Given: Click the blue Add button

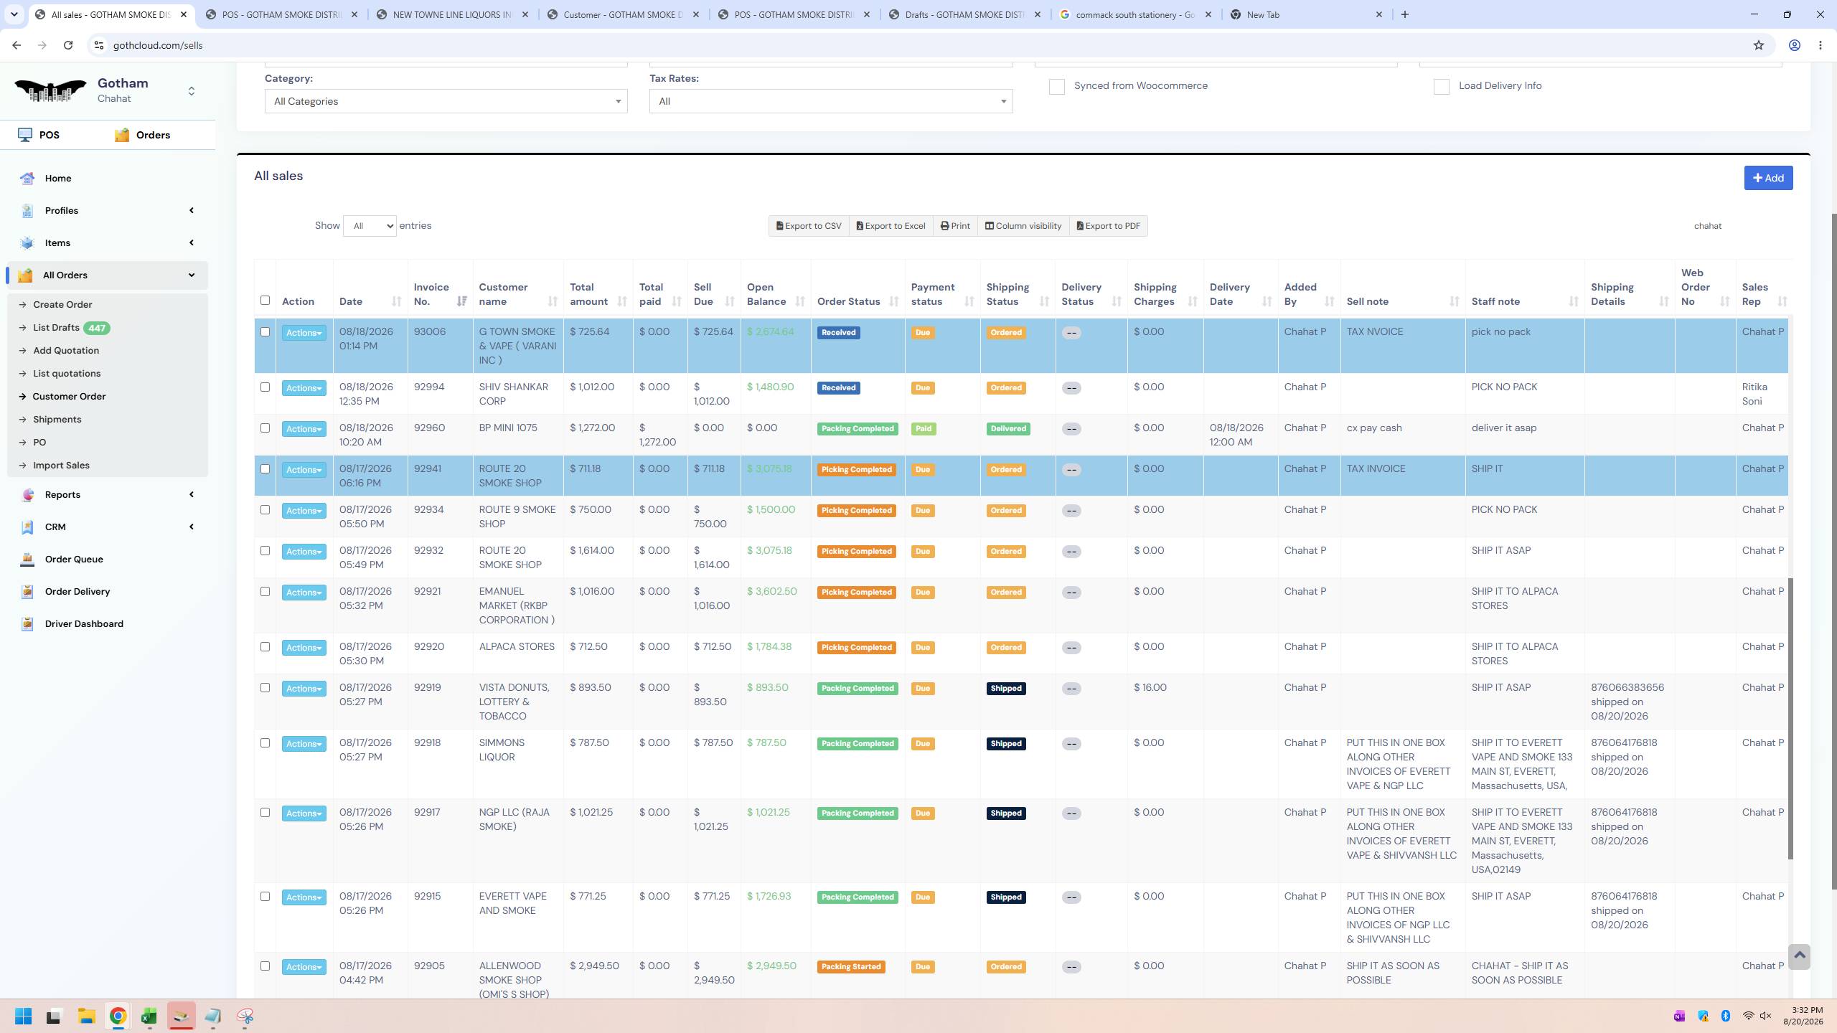Looking at the screenshot, I should pyautogui.click(x=1768, y=178).
